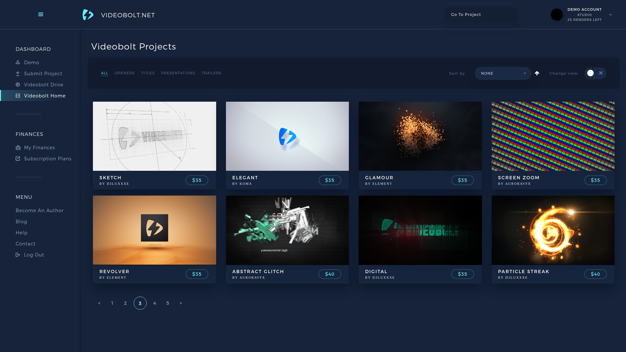Click the Submit Project upload icon
The width and height of the screenshot is (626, 352).
(18, 74)
